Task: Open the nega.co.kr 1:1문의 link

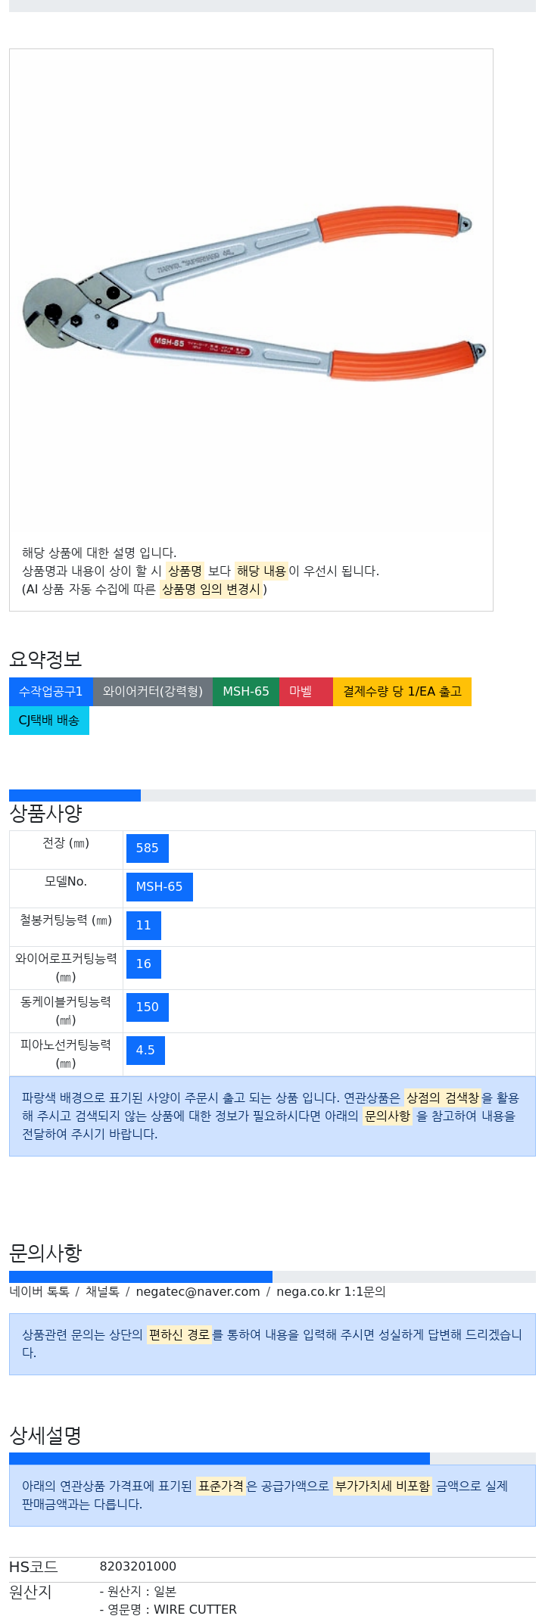Action: coord(331,1292)
